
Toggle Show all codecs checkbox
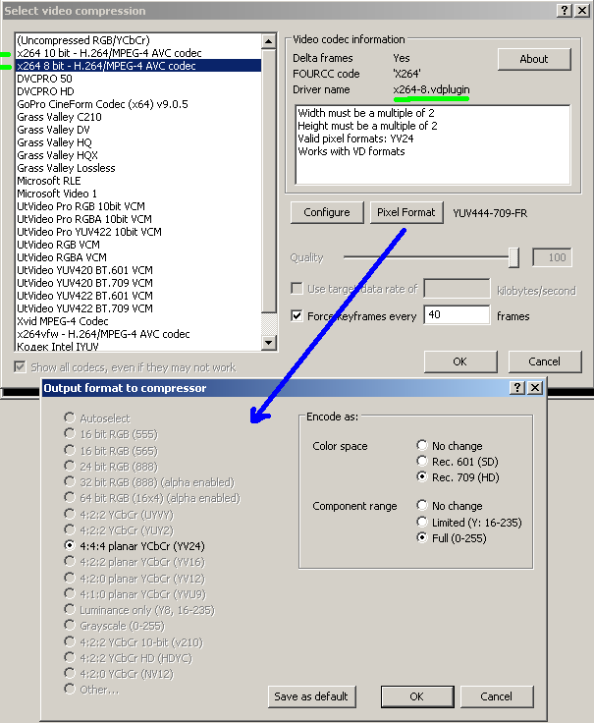click(x=20, y=367)
